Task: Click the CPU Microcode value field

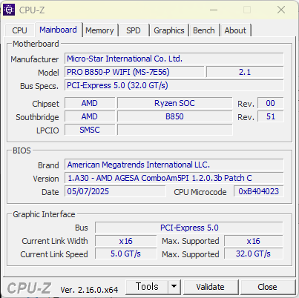Action: coord(259,191)
